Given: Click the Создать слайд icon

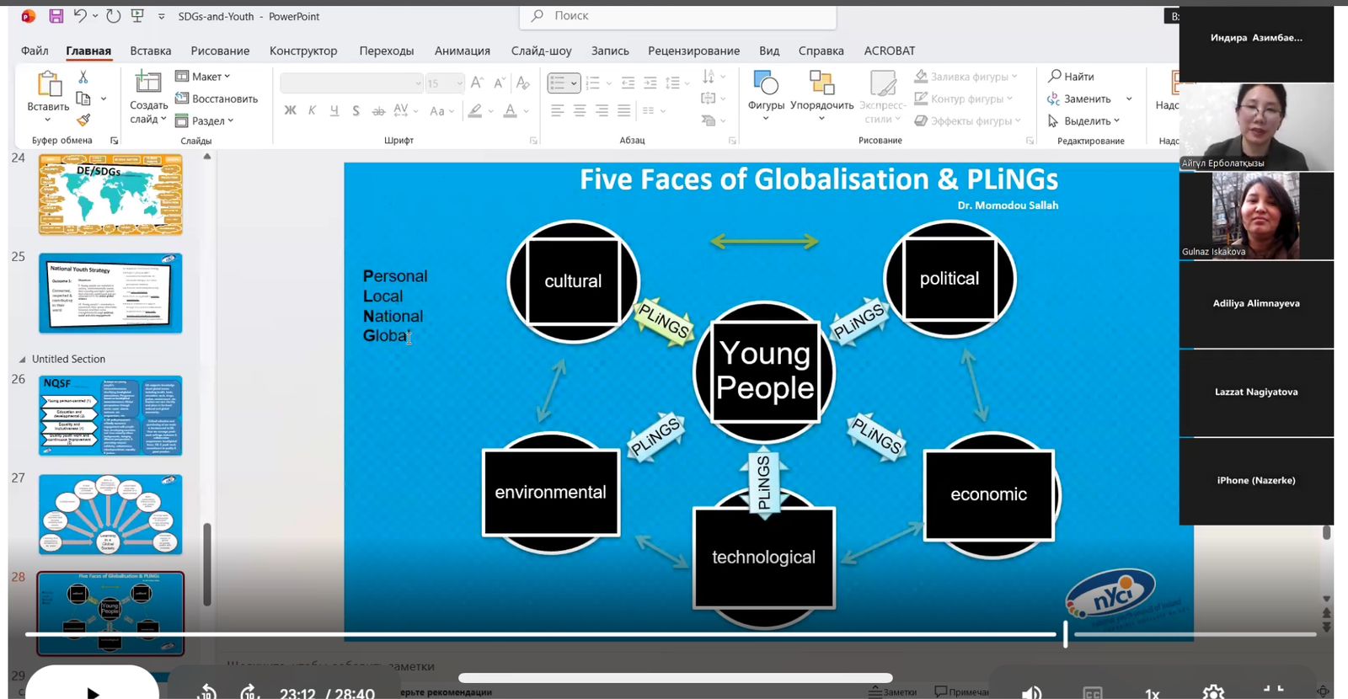Looking at the screenshot, I should 148,83.
